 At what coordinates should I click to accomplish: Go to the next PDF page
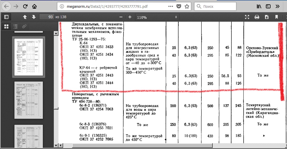[x=34, y=17]
